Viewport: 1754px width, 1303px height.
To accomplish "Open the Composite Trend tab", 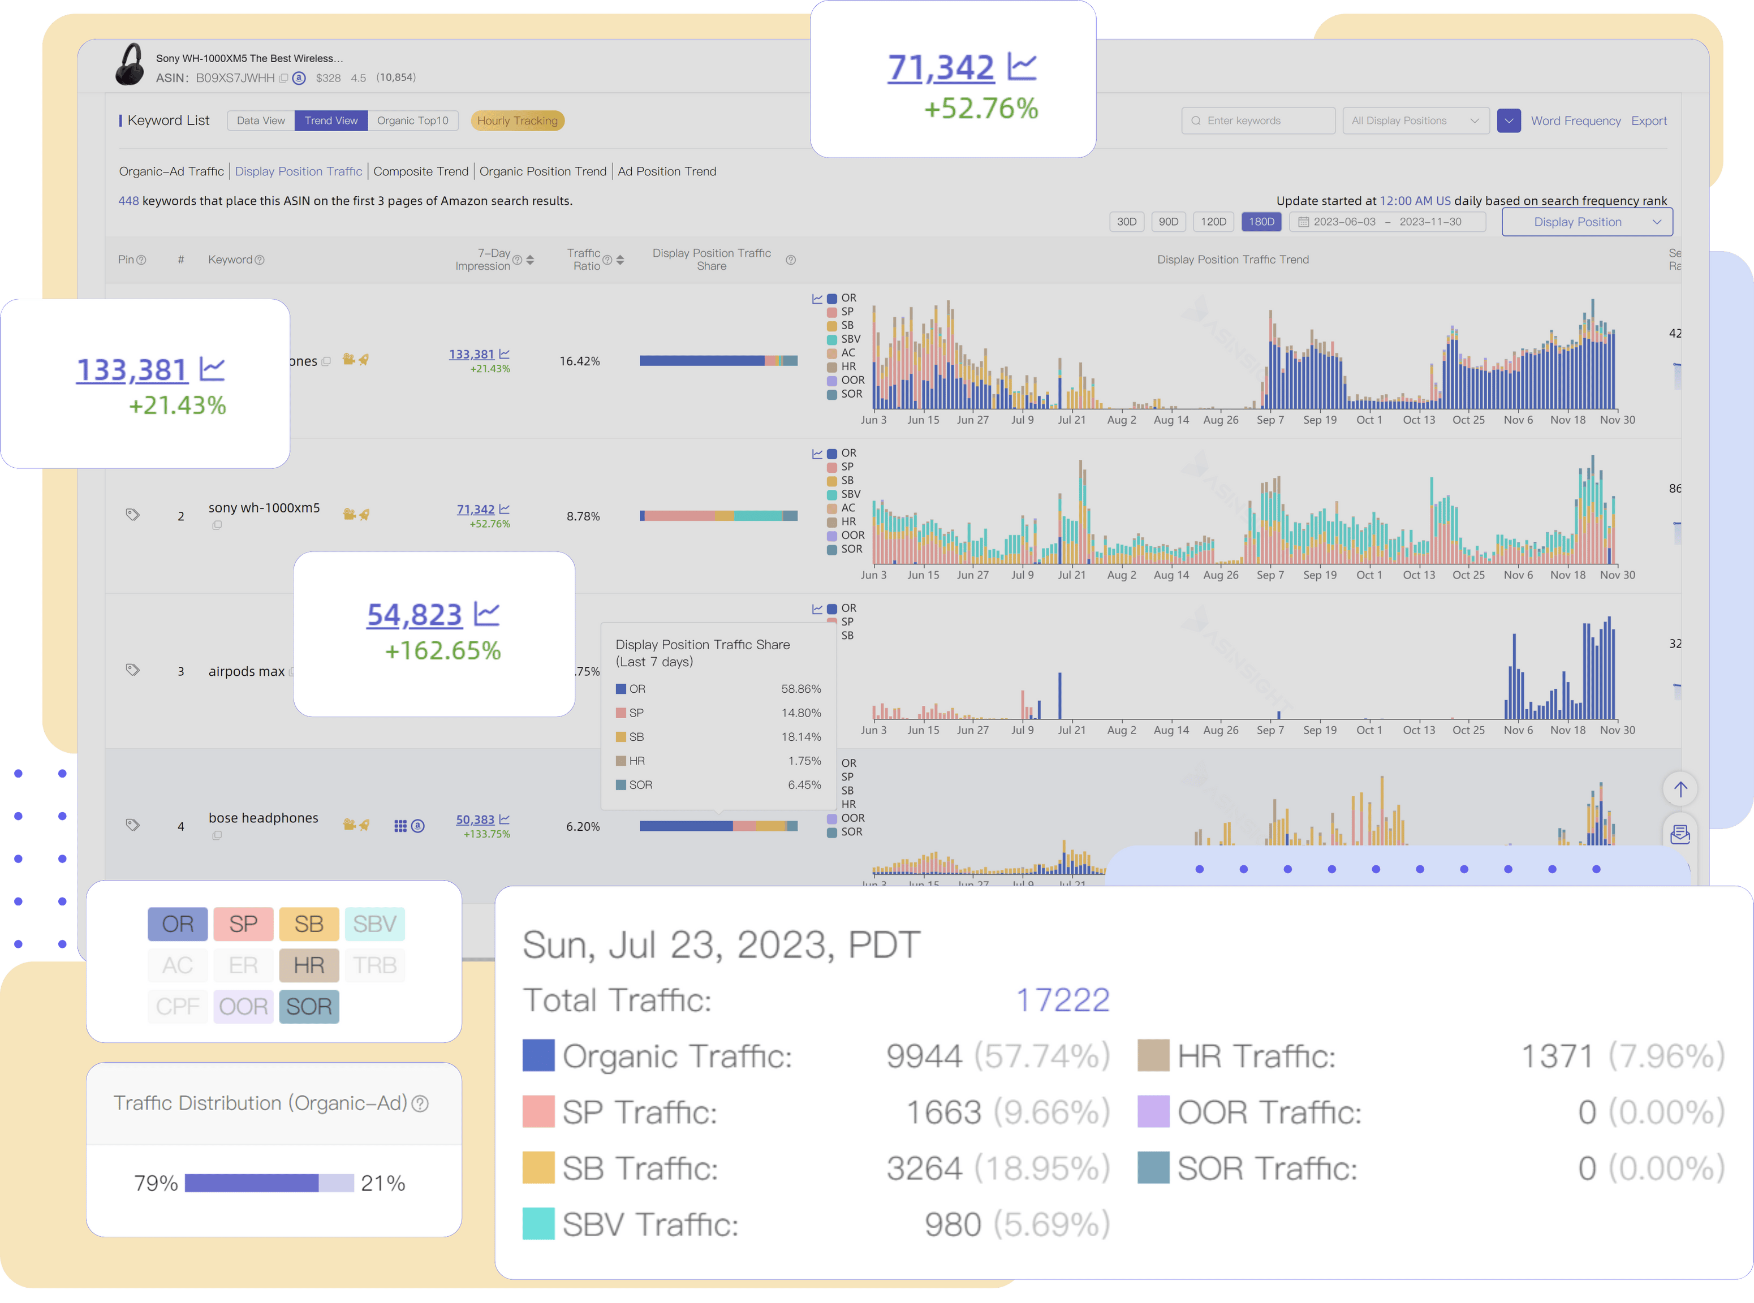I will coord(420,171).
